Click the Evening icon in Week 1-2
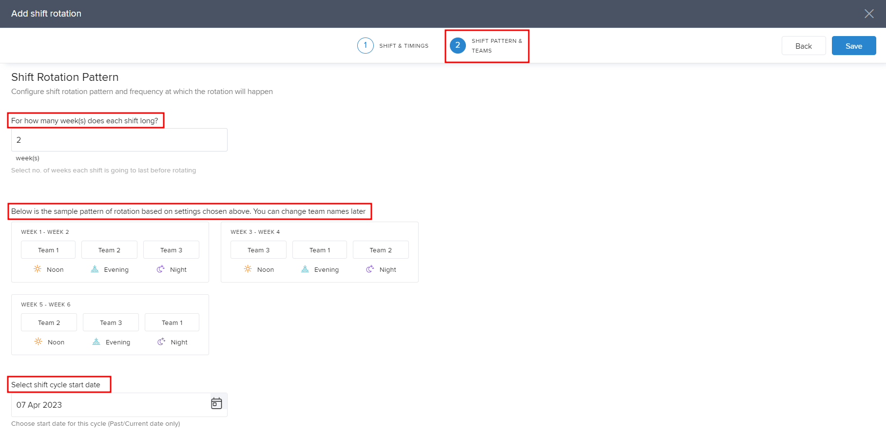The width and height of the screenshot is (886, 436). 95,269
